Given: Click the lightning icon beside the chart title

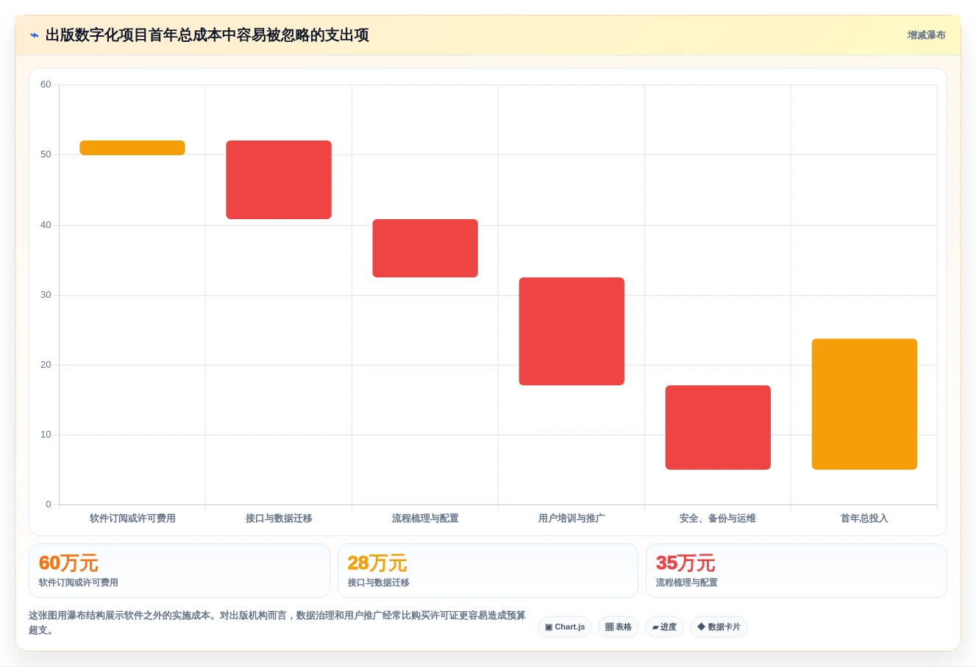Looking at the screenshot, I should 34,35.
